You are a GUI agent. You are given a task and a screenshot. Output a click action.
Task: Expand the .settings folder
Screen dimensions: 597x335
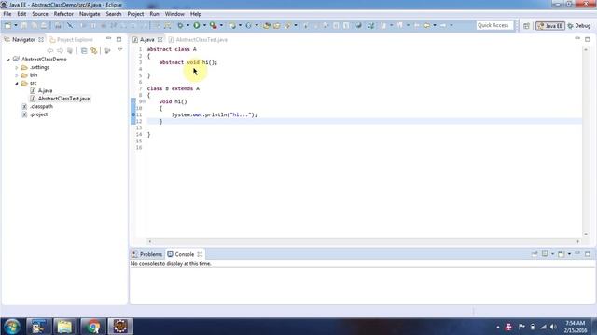(17, 67)
